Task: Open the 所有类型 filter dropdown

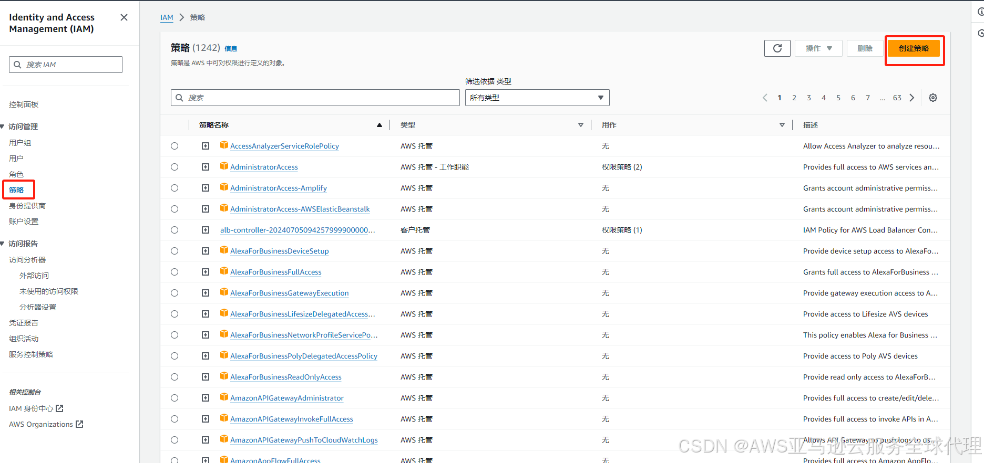Action: coord(537,98)
